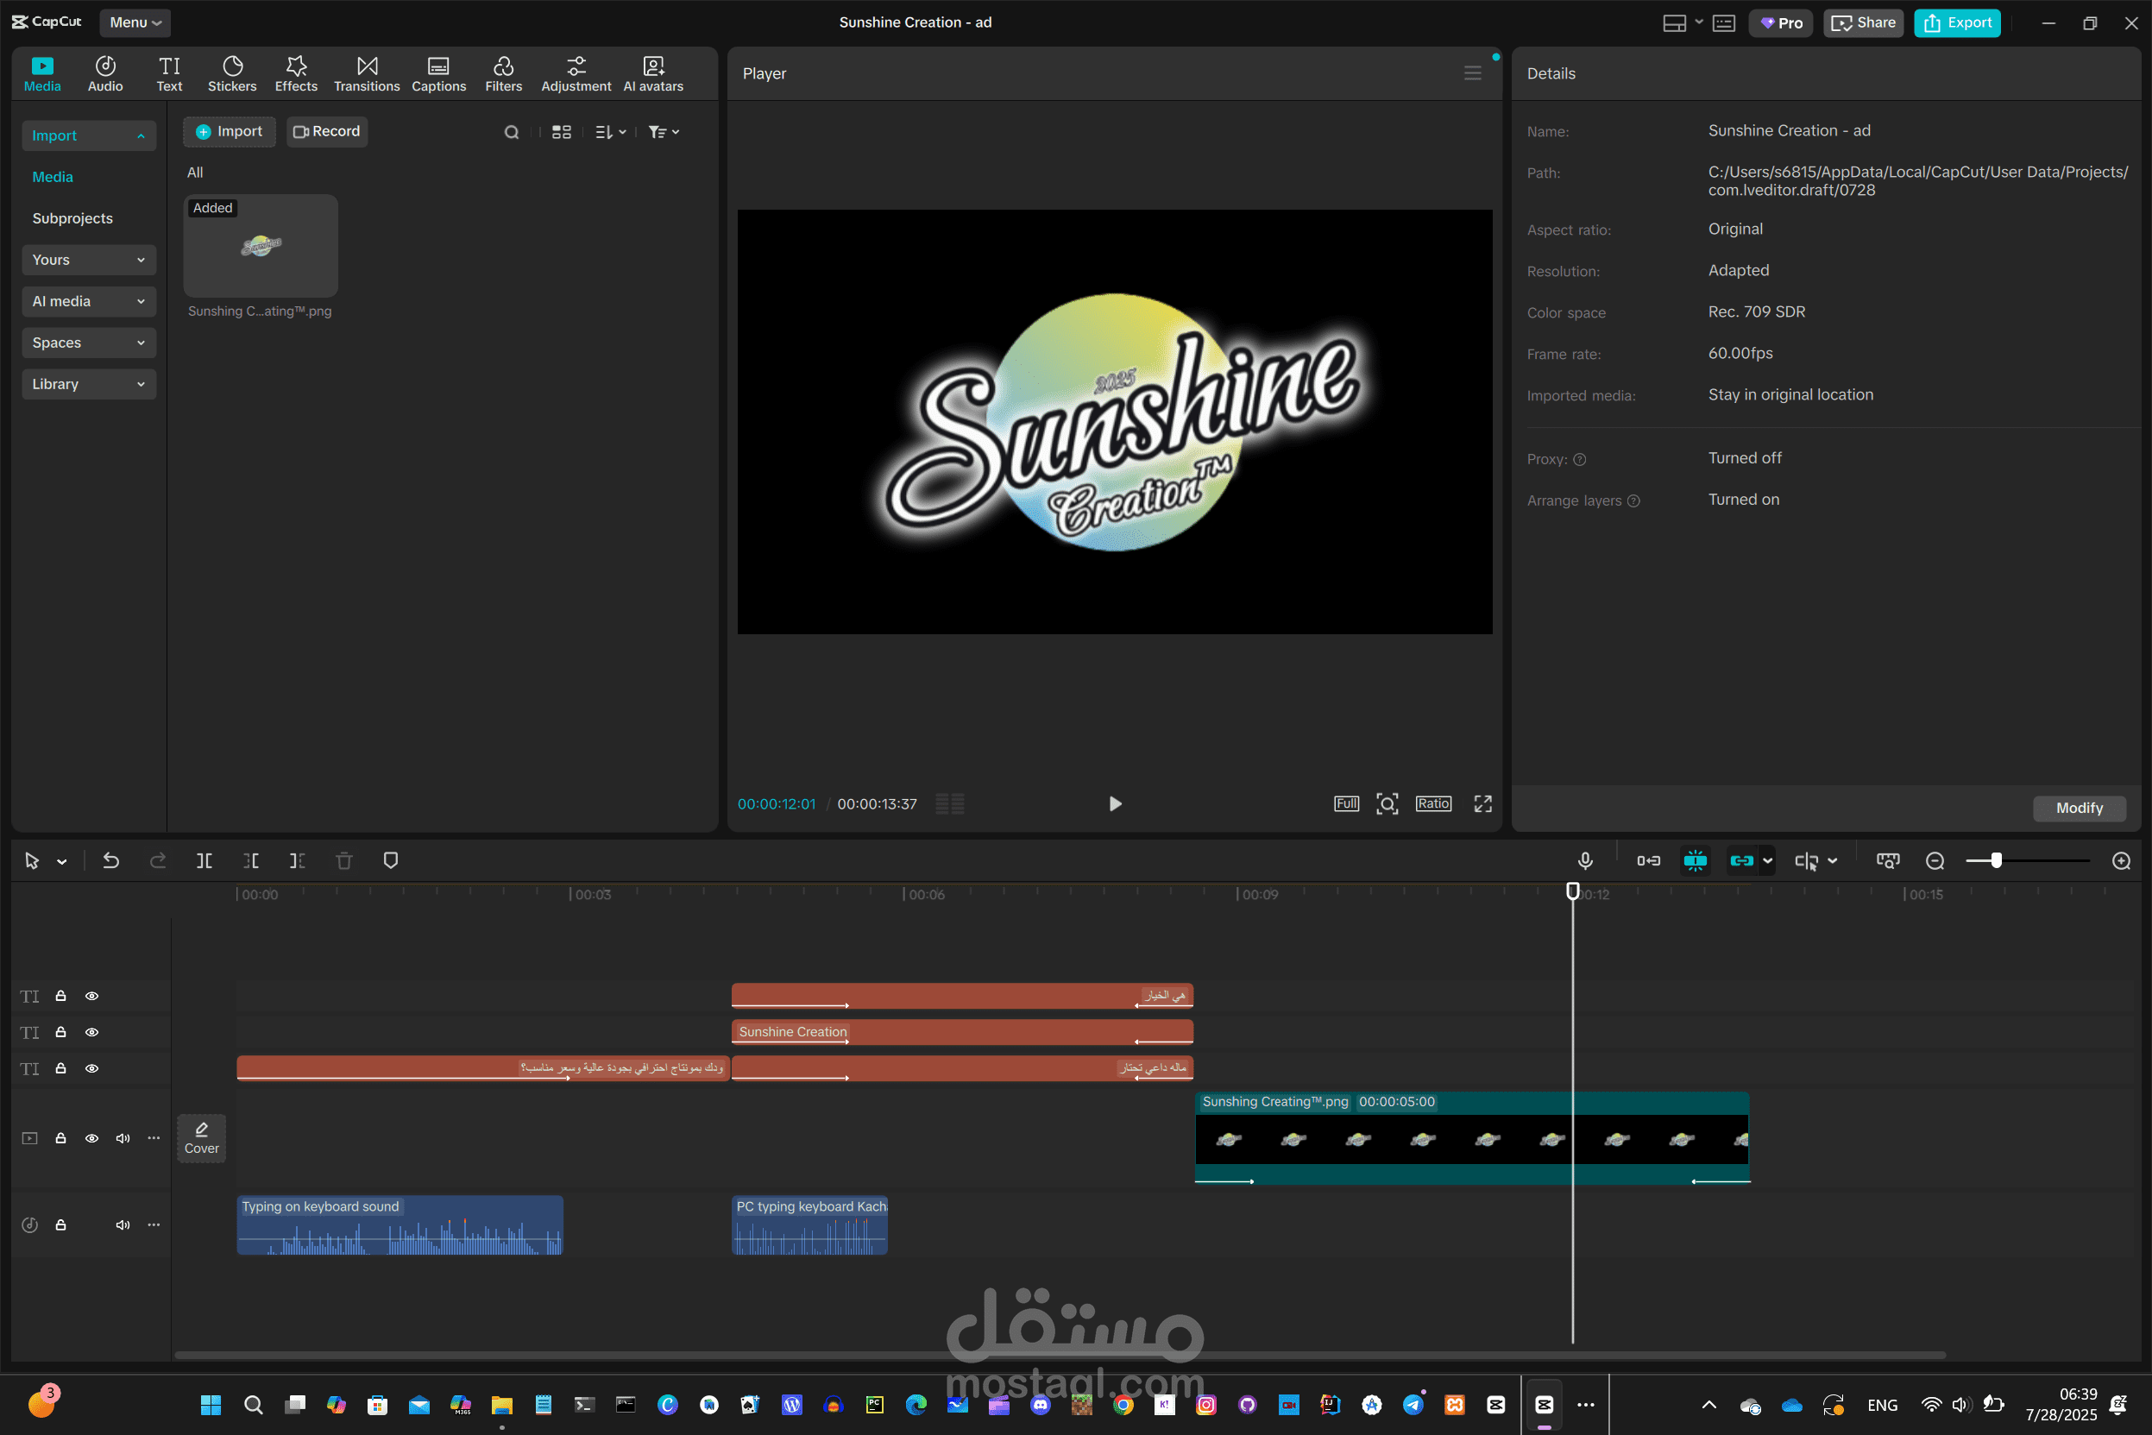Enter fullscreen player mode

[1482, 803]
